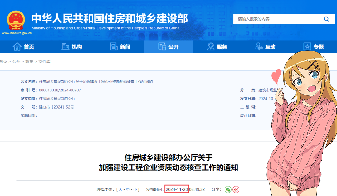Click the document icon next to 新闻
Image resolution: width=337 pixels, height=196 pixels.
click(x=113, y=46)
